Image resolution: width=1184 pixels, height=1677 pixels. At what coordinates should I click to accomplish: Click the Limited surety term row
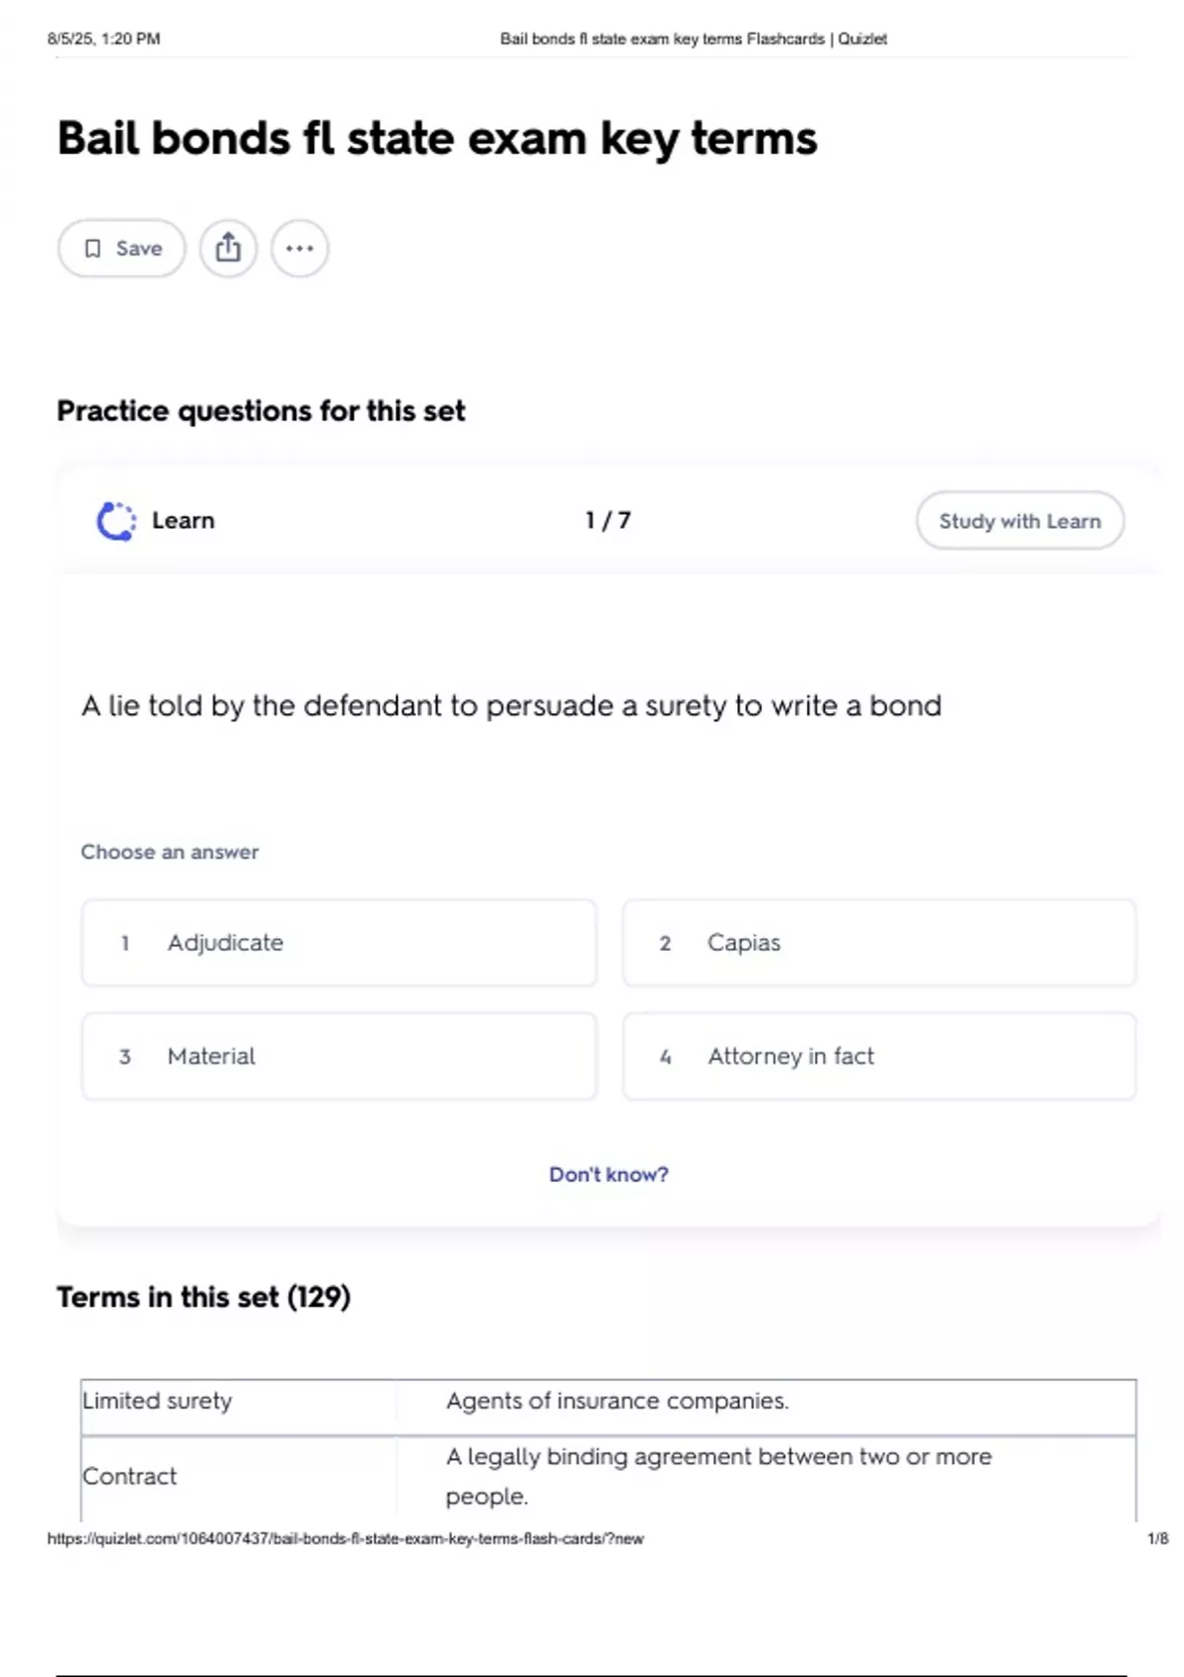point(158,1402)
